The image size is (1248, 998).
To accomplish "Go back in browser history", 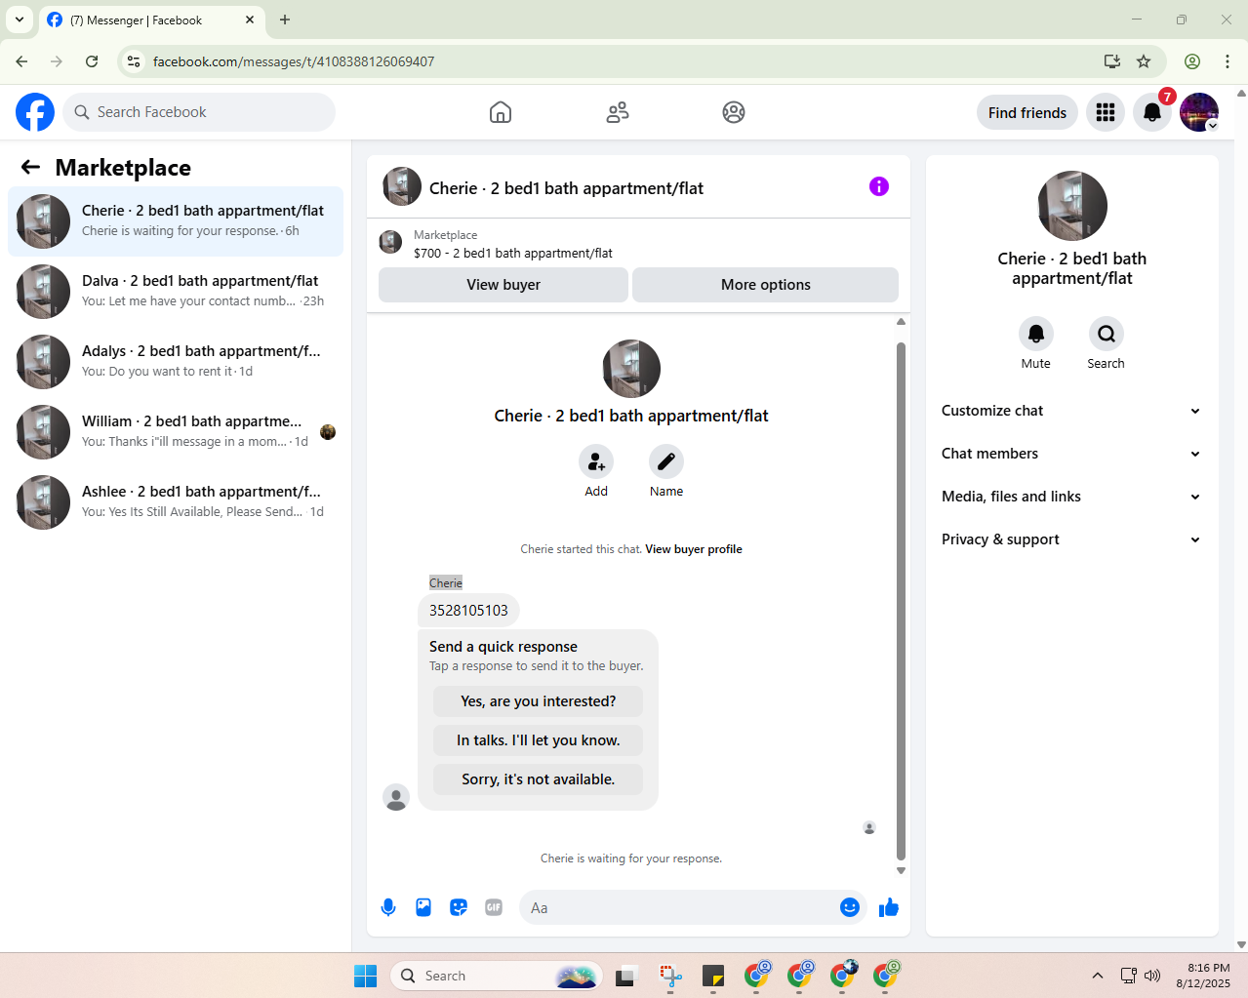I will pyautogui.click(x=21, y=61).
